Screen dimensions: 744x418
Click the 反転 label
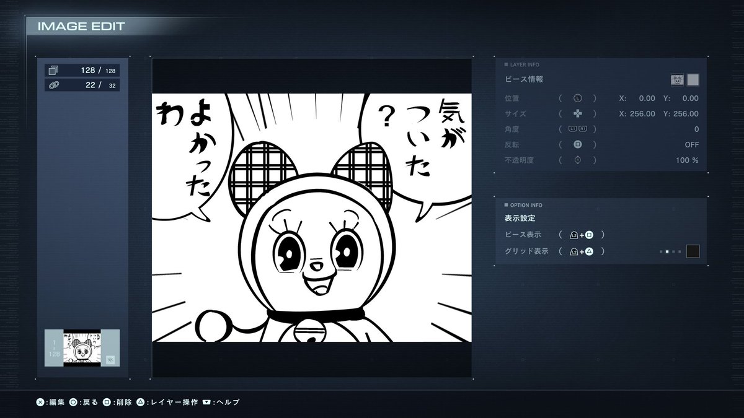[x=511, y=144]
